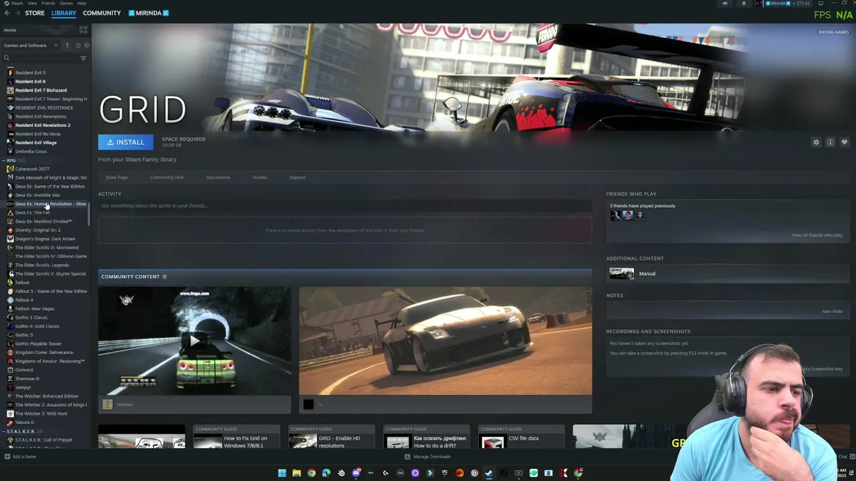856x481 pixels.
Task: Open the View menu
Action: 31,3
